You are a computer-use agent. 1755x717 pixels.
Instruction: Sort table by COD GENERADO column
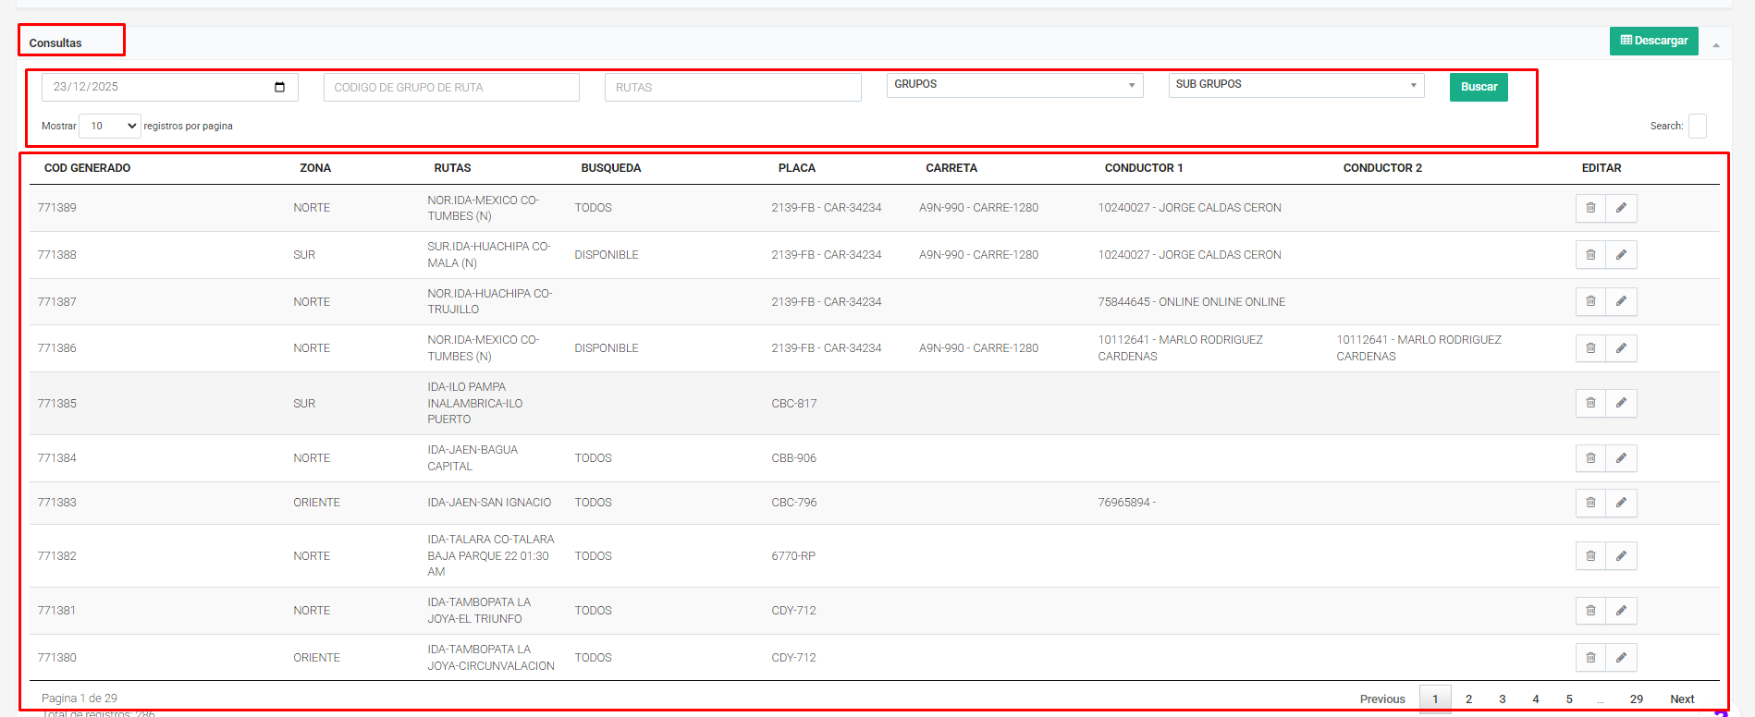pos(88,168)
